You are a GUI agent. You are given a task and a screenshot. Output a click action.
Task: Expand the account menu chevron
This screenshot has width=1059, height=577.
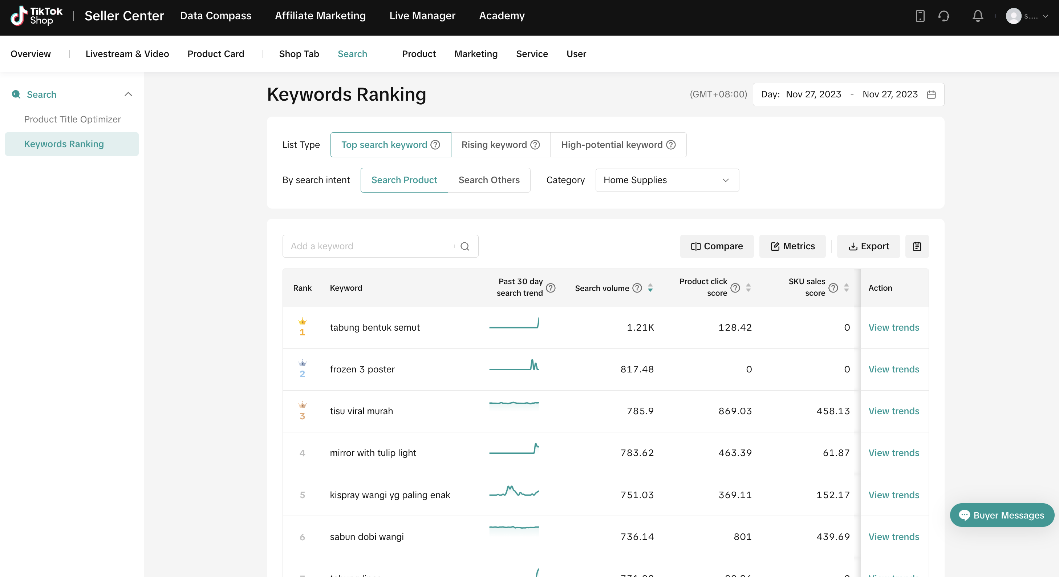[1046, 16]
